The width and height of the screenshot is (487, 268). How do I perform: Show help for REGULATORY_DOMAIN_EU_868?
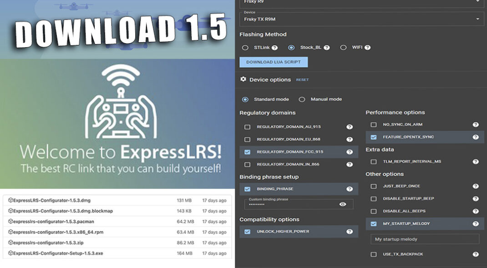click(350, 139)
